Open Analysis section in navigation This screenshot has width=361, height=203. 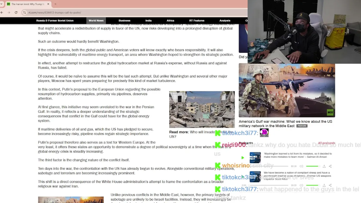point(225,21)
